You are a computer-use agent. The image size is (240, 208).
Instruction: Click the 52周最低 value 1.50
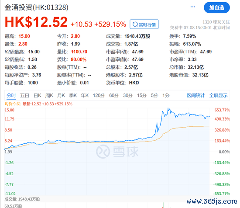tap(33, 59)
